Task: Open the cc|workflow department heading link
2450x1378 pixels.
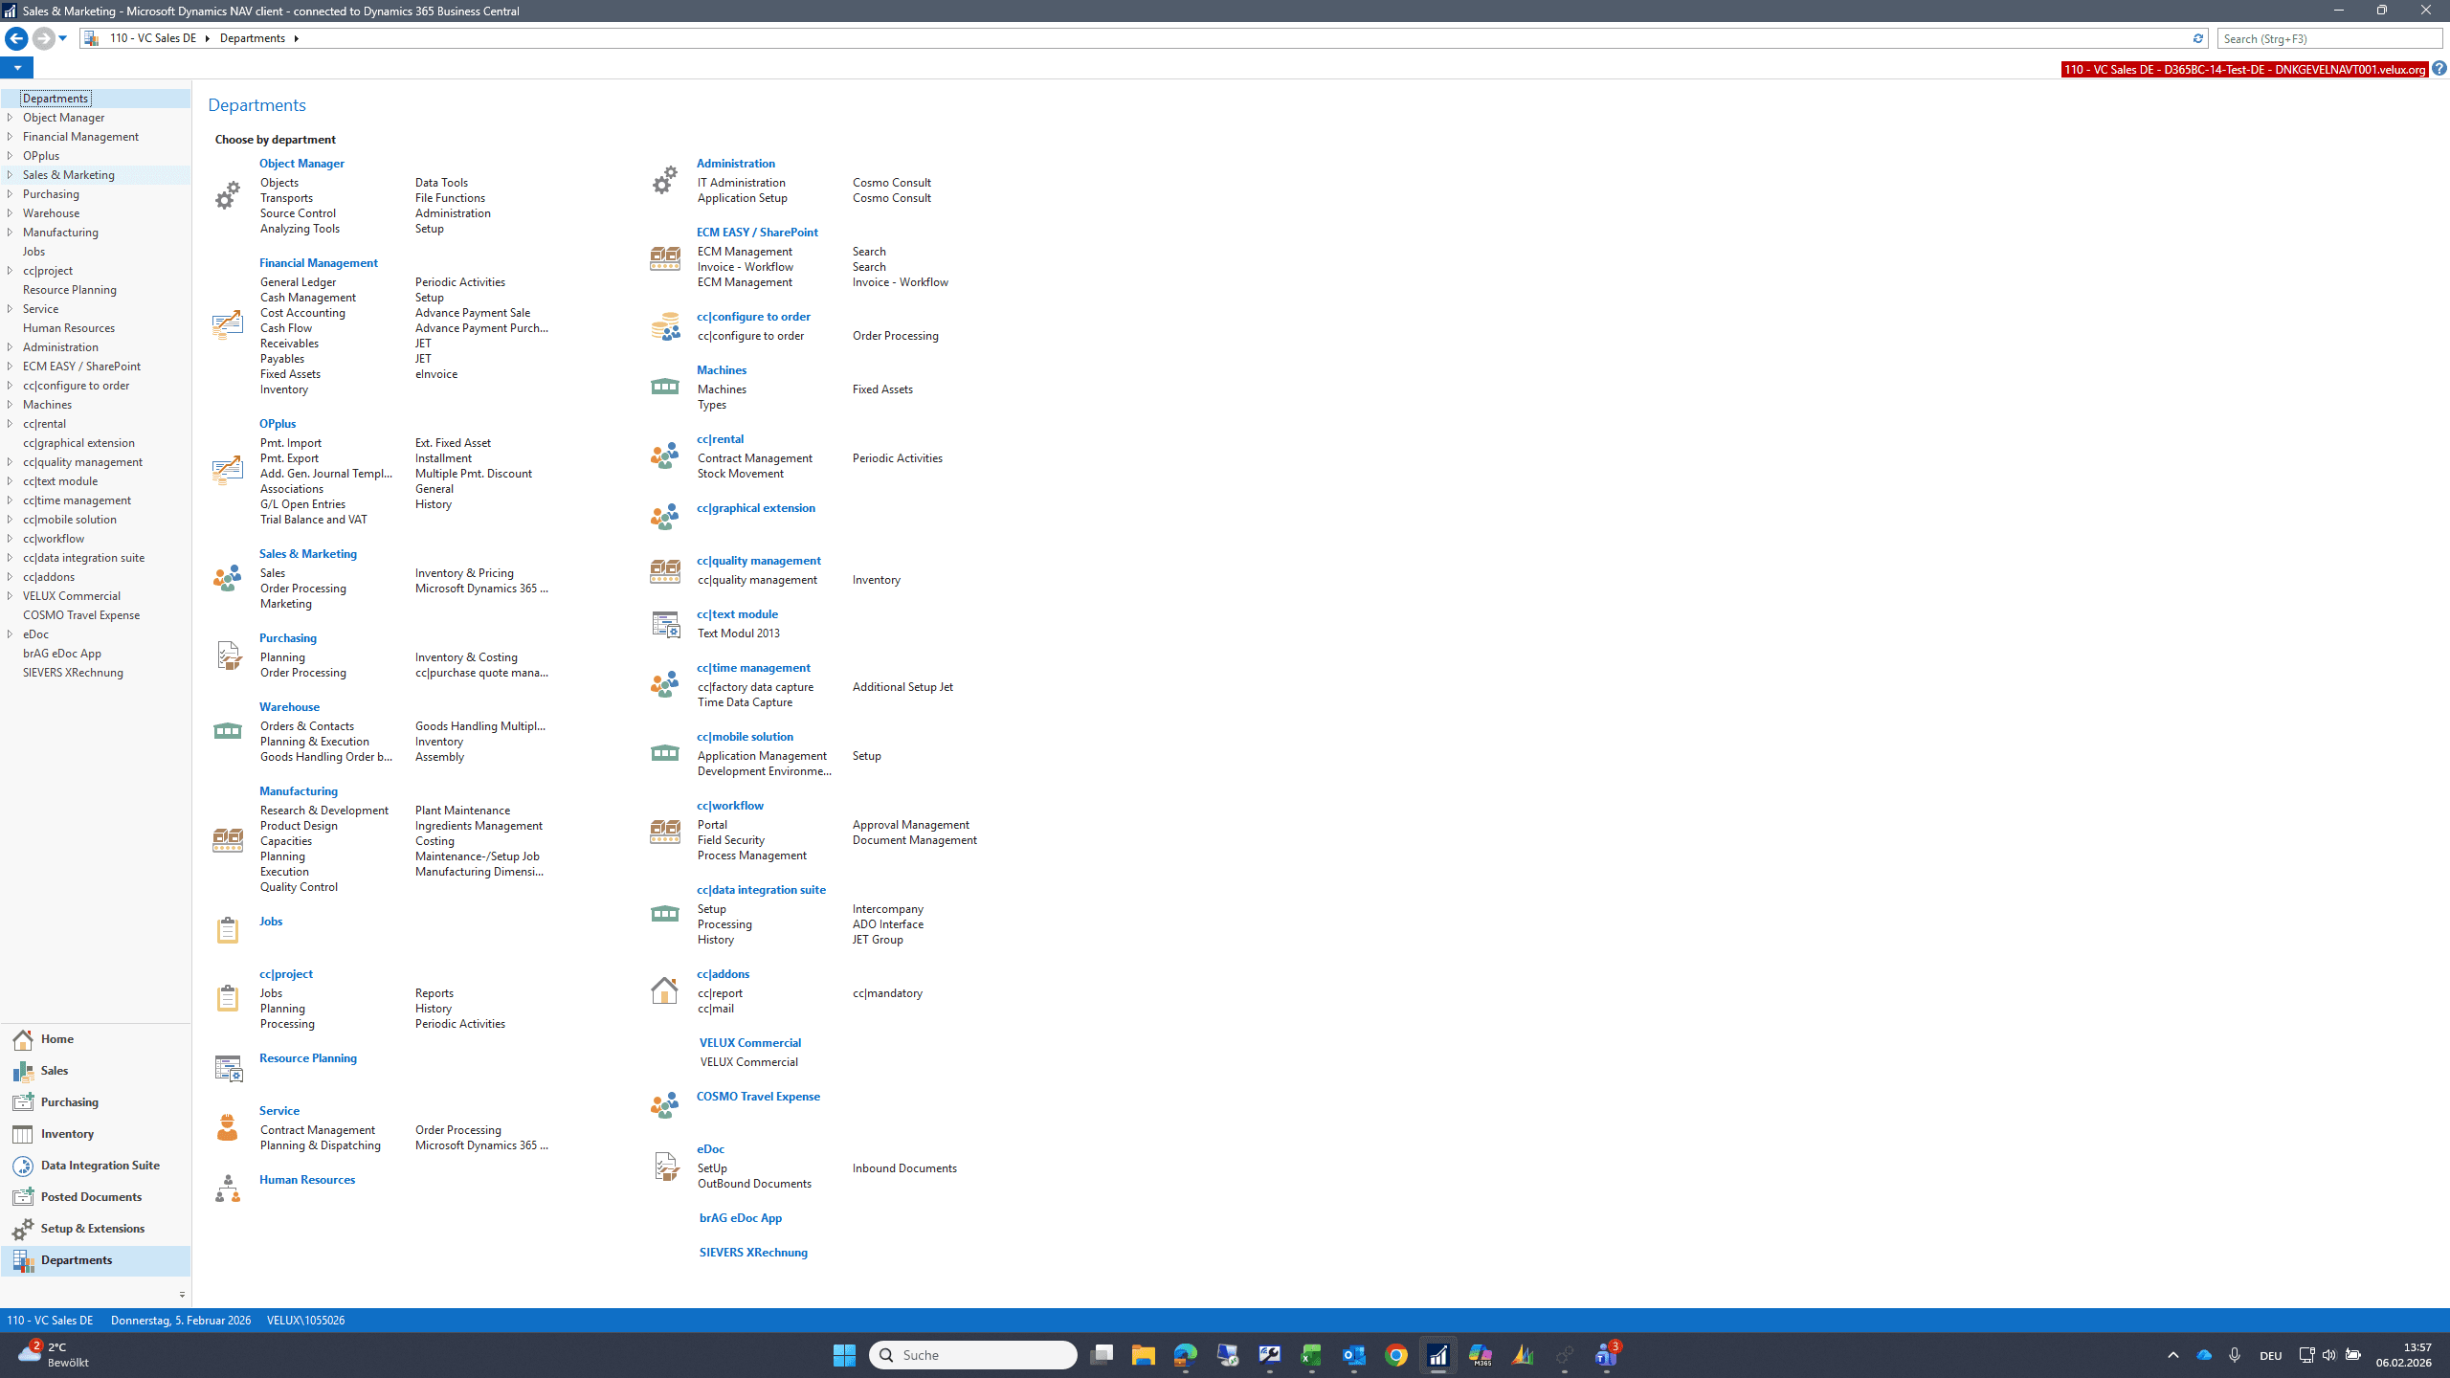Action: tap(730, 806)
